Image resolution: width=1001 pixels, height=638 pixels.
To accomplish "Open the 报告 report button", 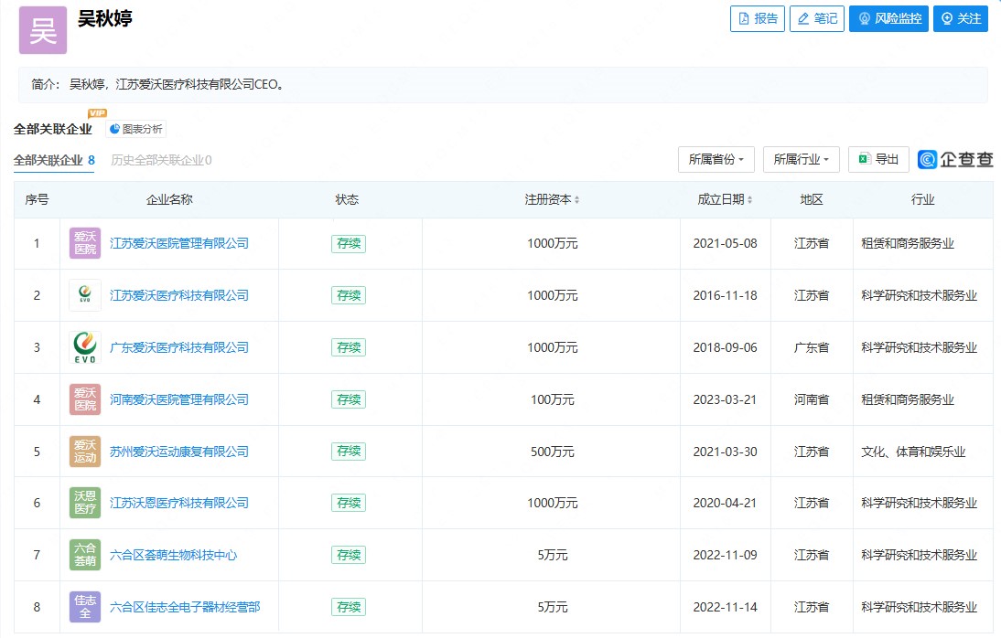I will tap(757, 18).
